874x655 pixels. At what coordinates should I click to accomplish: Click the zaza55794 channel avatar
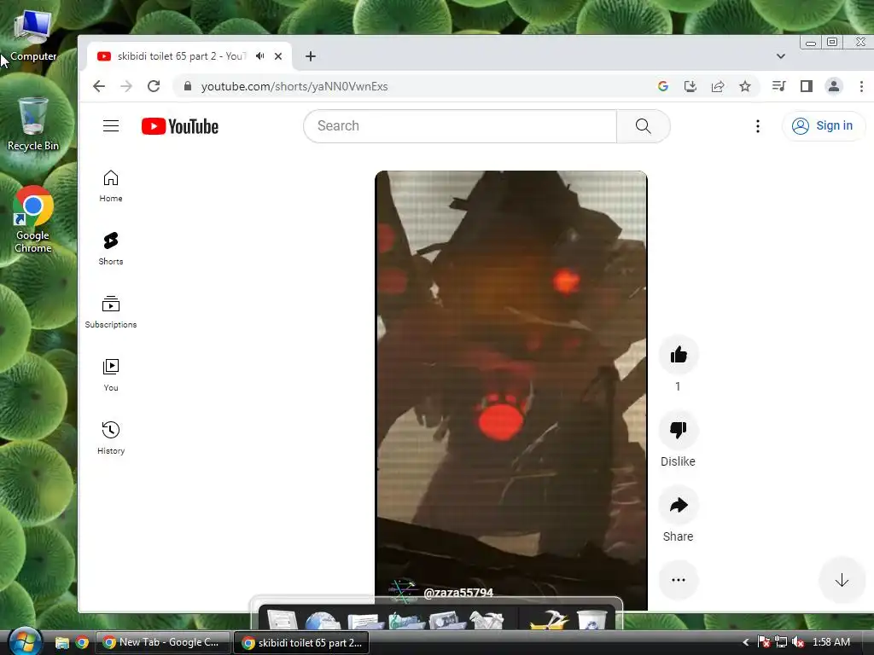pyautogui.click(x=403, y=589)
